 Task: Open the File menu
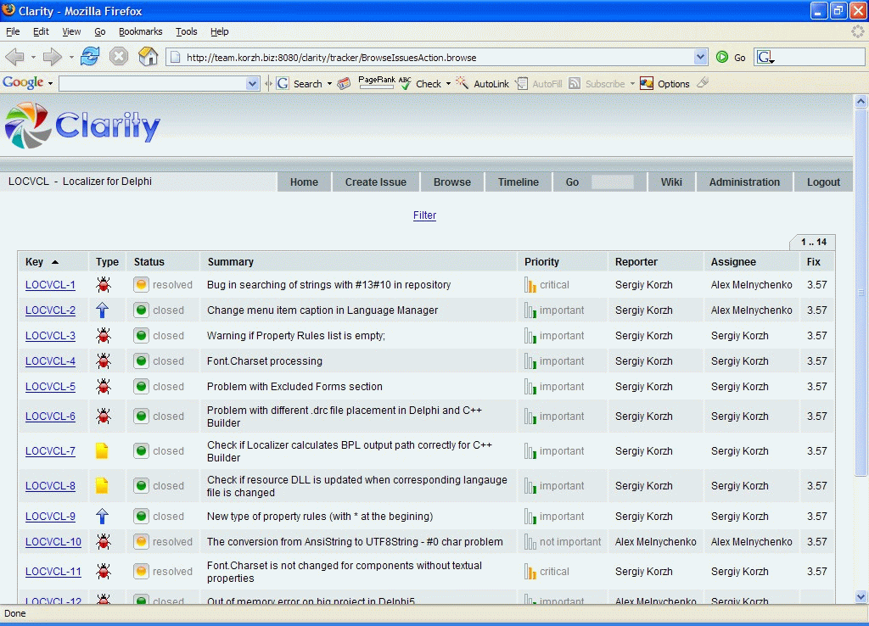(x=13, y=31)
